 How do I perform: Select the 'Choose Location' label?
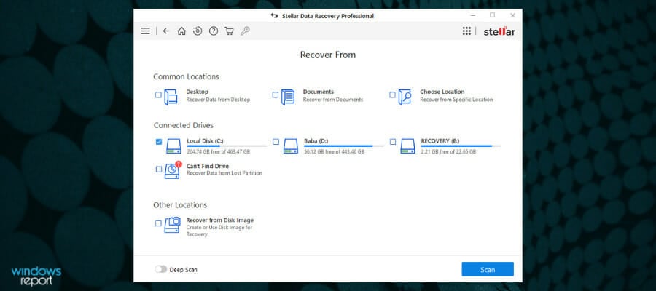click(x=442, y=92)
